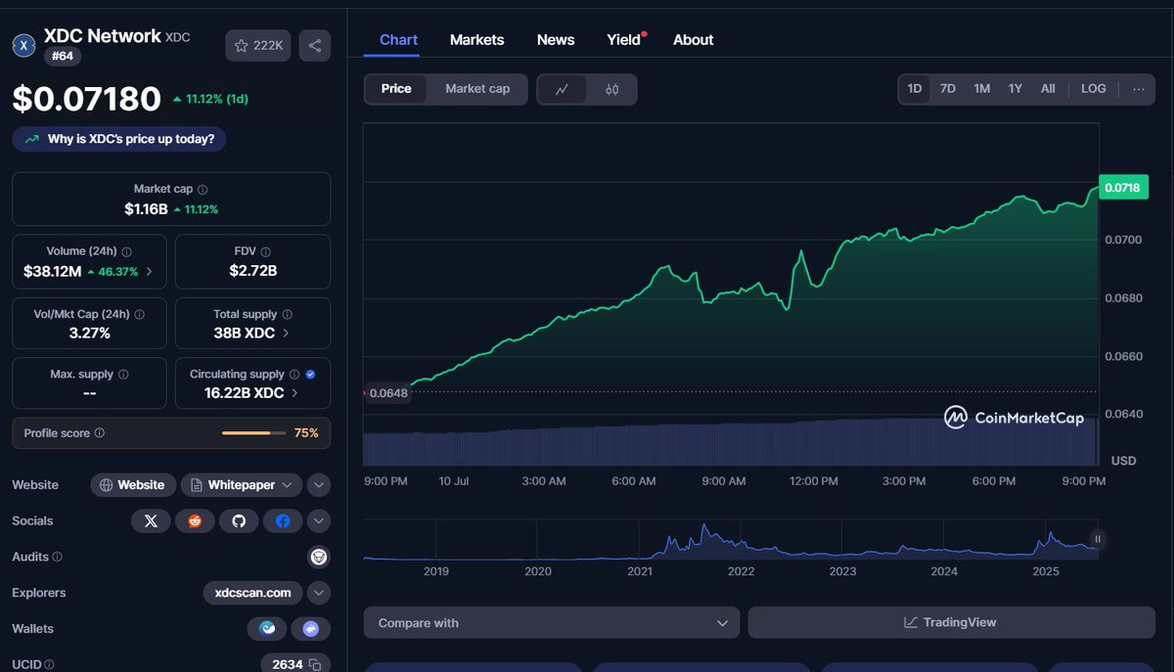This screenshot has width=1174, height=672.
Task: Click Why is XDC's price up today
Action: point(119,139)
